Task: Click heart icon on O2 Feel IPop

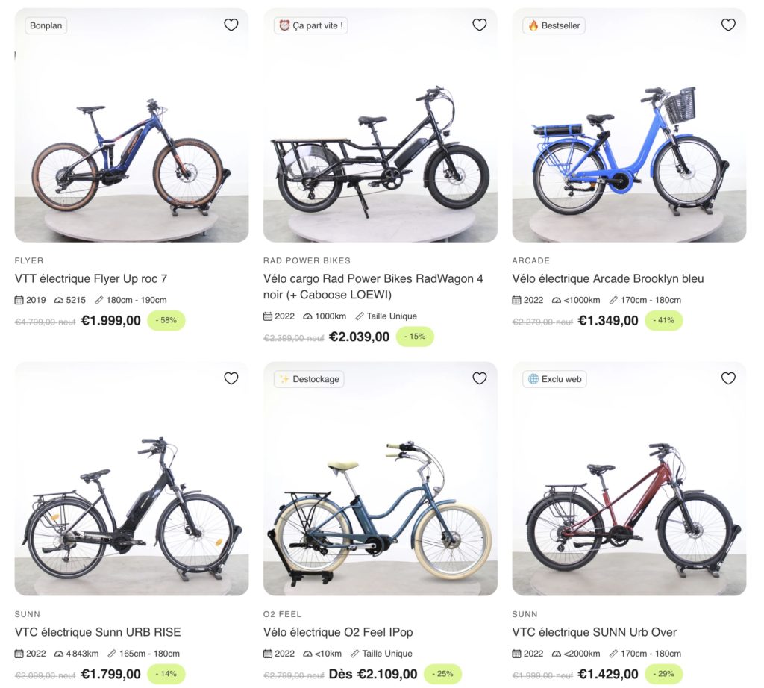Action: (x=480, y=378)
